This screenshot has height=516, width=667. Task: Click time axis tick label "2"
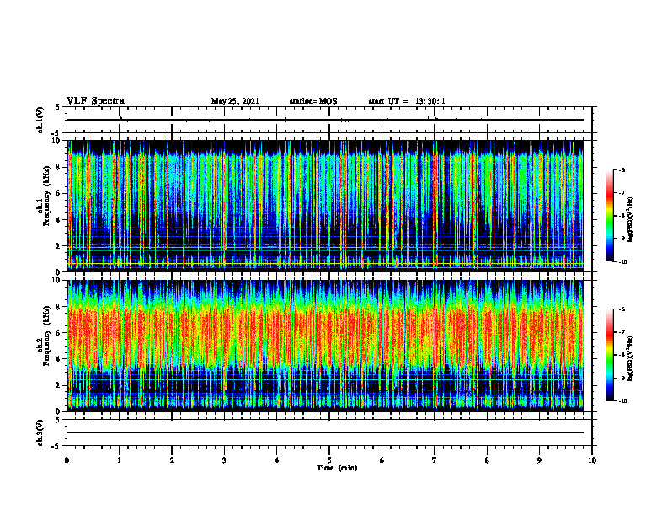172,460
